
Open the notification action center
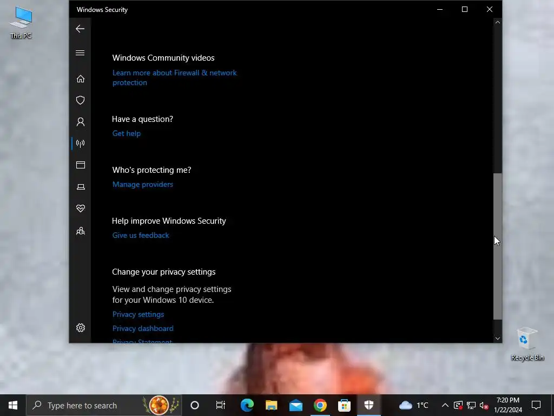click(x=536, y=405)
